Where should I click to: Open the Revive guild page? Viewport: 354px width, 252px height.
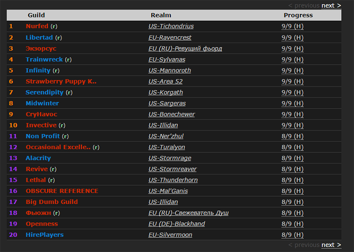[37, 169]
